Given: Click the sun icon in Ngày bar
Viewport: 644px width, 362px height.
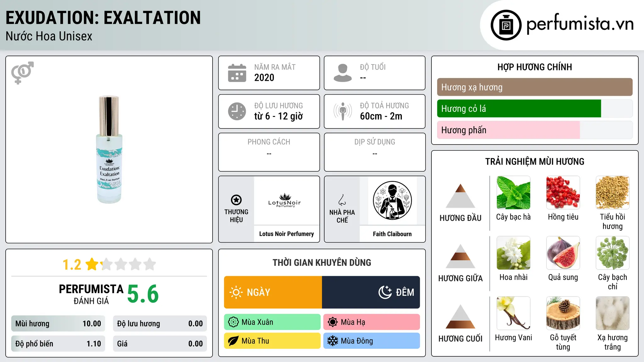Looking at the screenshot, I should coord(236,292).
